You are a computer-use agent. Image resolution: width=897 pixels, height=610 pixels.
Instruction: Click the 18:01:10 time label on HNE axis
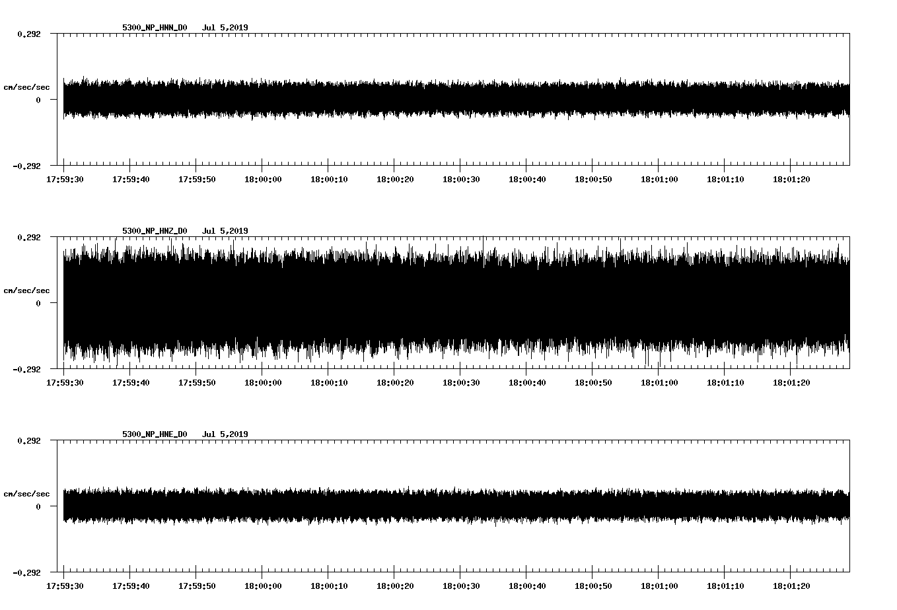coord(725,586)
